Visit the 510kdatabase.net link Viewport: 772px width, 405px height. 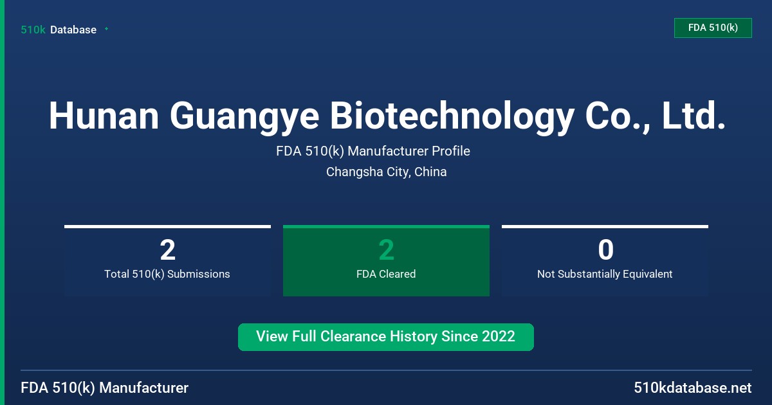coord(693,388)
